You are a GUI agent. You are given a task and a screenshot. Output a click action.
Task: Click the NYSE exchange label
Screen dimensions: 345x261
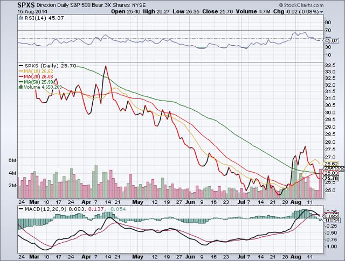(139, 5)
